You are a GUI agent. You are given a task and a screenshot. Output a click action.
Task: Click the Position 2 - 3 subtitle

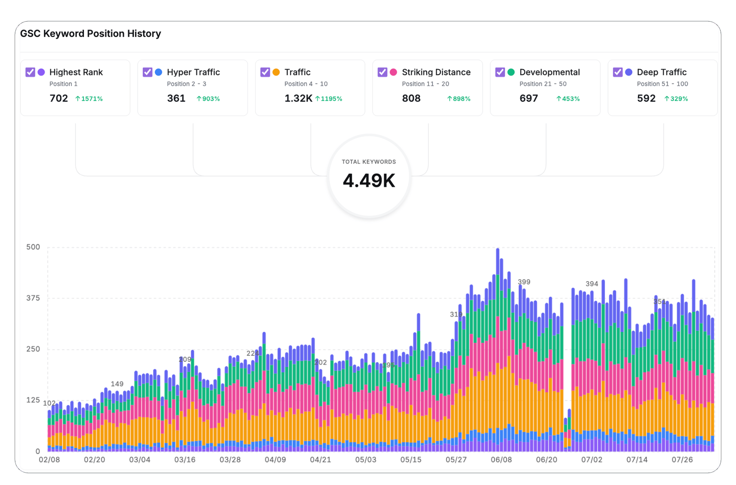tap(187, 84)
